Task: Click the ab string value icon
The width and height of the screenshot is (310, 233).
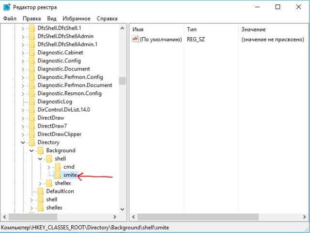Action: [135, 39]
